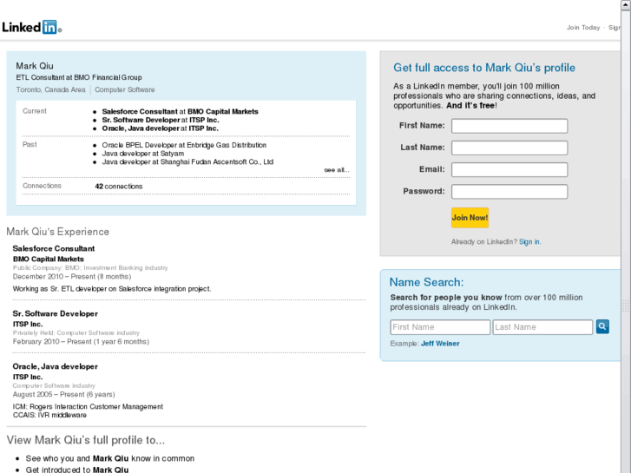Click December 2010 – Present (8 months) date
Screen dimensions: 631x473
pos(72,277)
